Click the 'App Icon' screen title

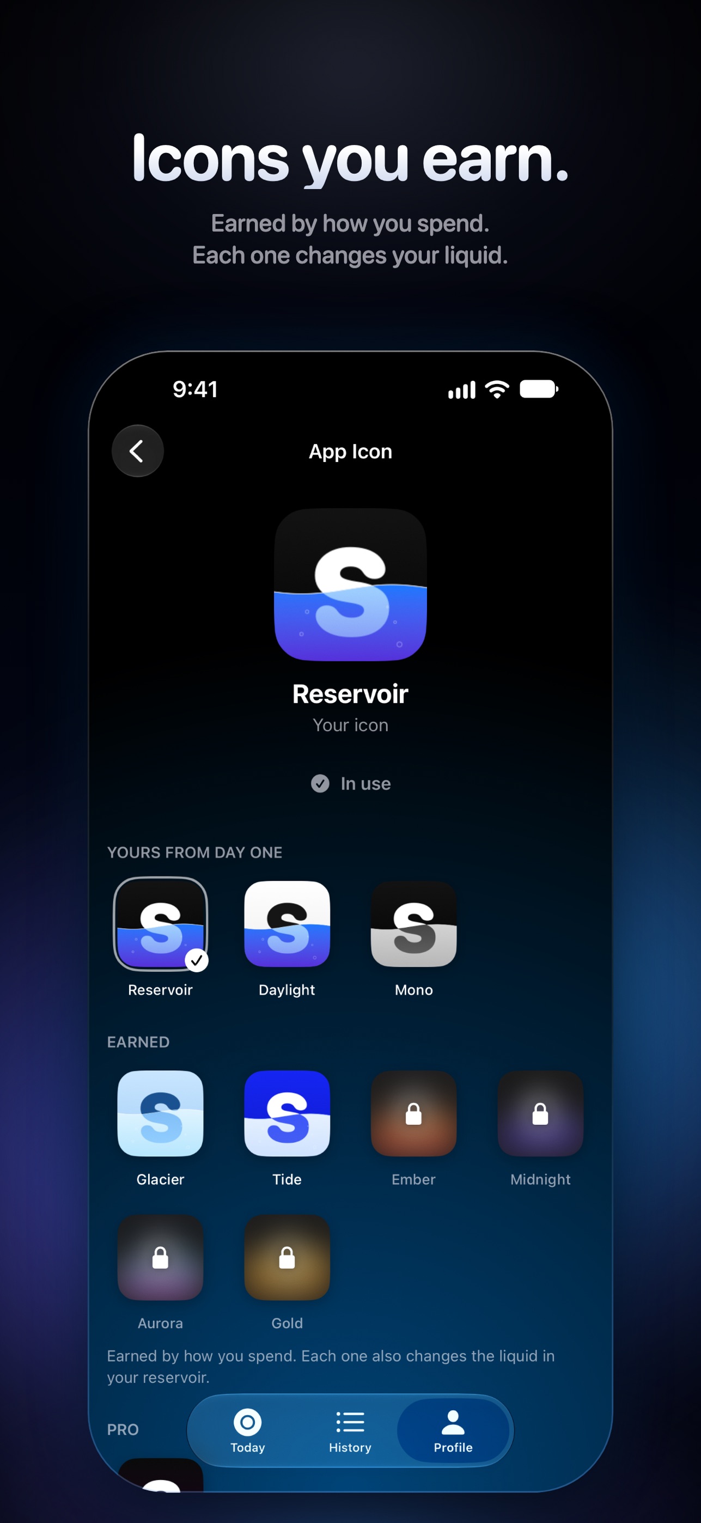pyautogui.click(x=351, y=452)
